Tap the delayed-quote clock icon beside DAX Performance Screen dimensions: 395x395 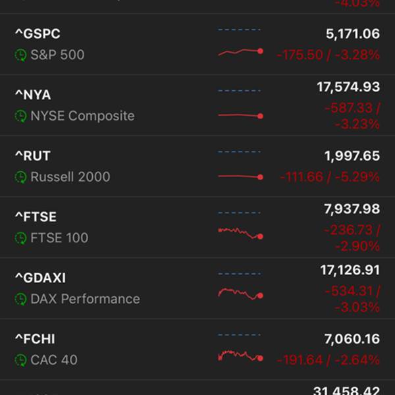point(20,299)
